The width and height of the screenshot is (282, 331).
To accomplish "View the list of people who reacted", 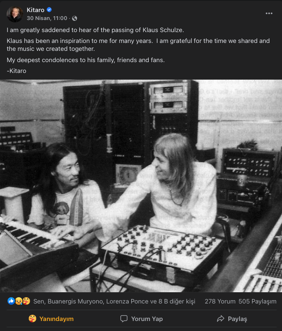I will [x=114, y=301].
